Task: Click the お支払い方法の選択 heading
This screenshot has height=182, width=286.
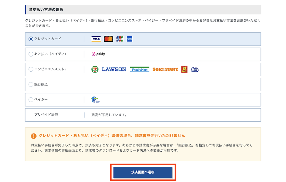Action: (x=46, y=10)
